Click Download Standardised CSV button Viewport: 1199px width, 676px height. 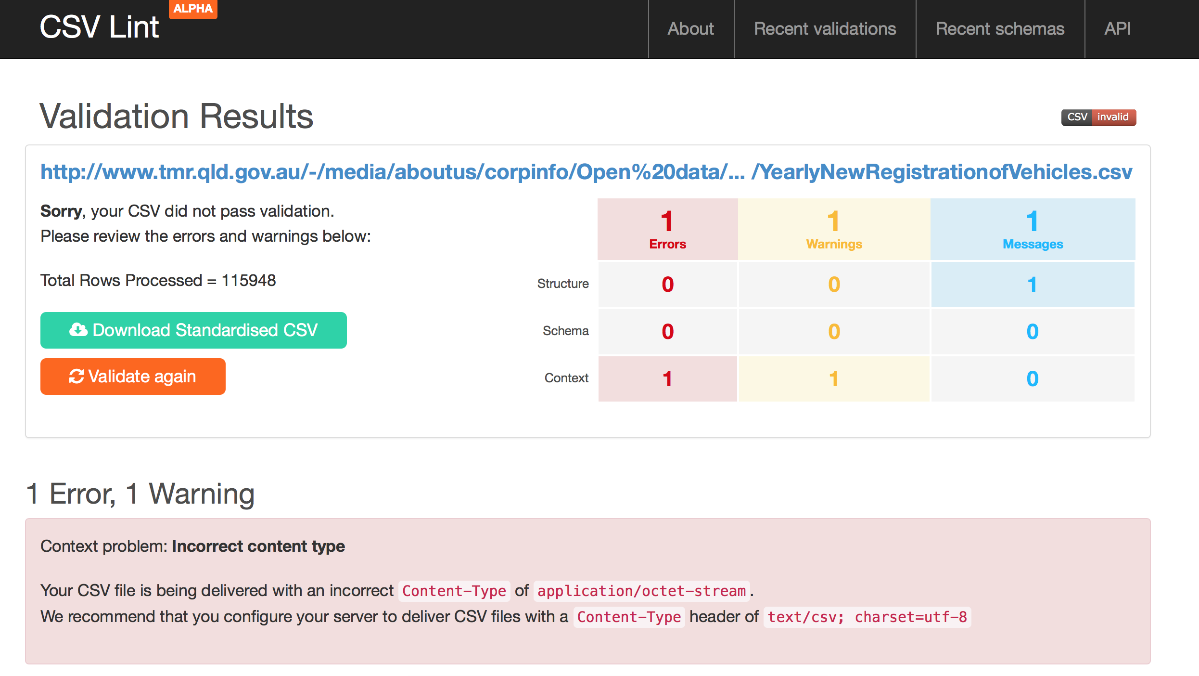193,330
